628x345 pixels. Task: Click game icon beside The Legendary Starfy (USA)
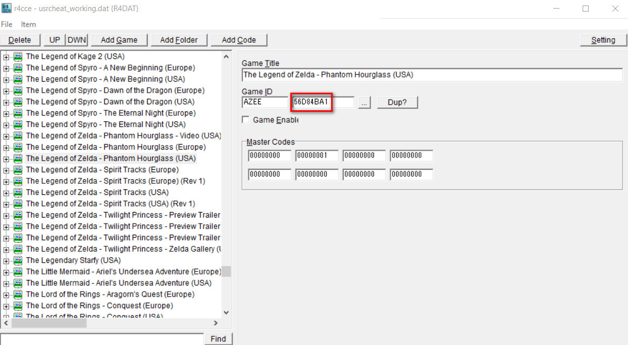18,260
